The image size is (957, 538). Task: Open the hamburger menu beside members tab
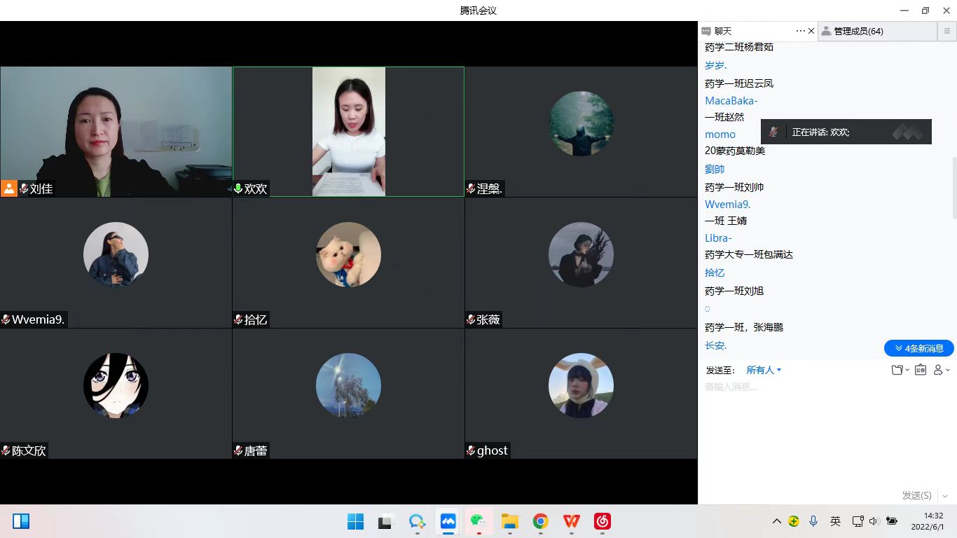coord(947,32)
